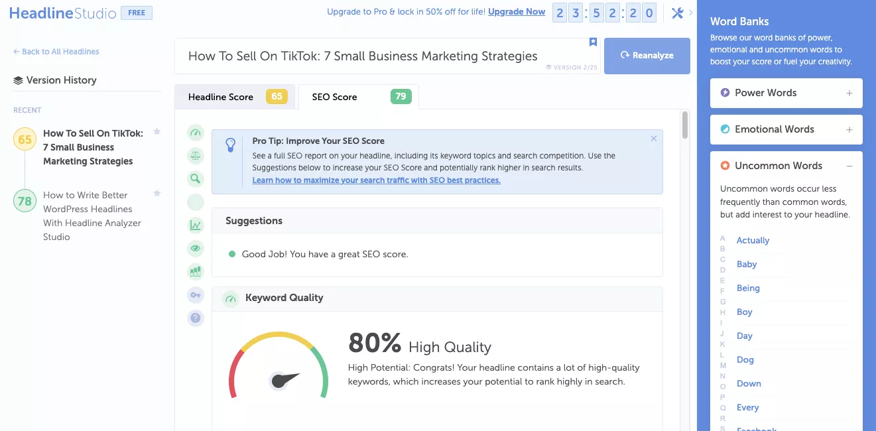The width and height of the screenshot is (876, 431).
Task: Open the TikTok headline version entry
Action: [93, 147]
